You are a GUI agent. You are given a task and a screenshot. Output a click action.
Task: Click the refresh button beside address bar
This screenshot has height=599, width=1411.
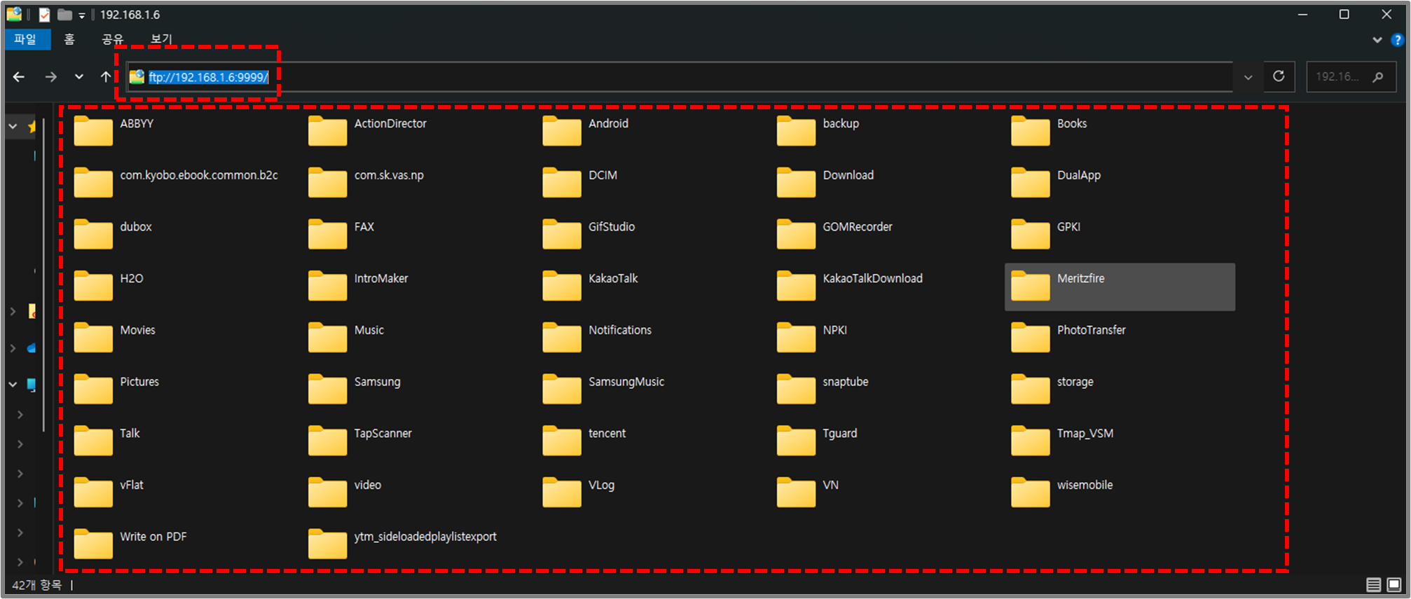tap(1279, 76)
